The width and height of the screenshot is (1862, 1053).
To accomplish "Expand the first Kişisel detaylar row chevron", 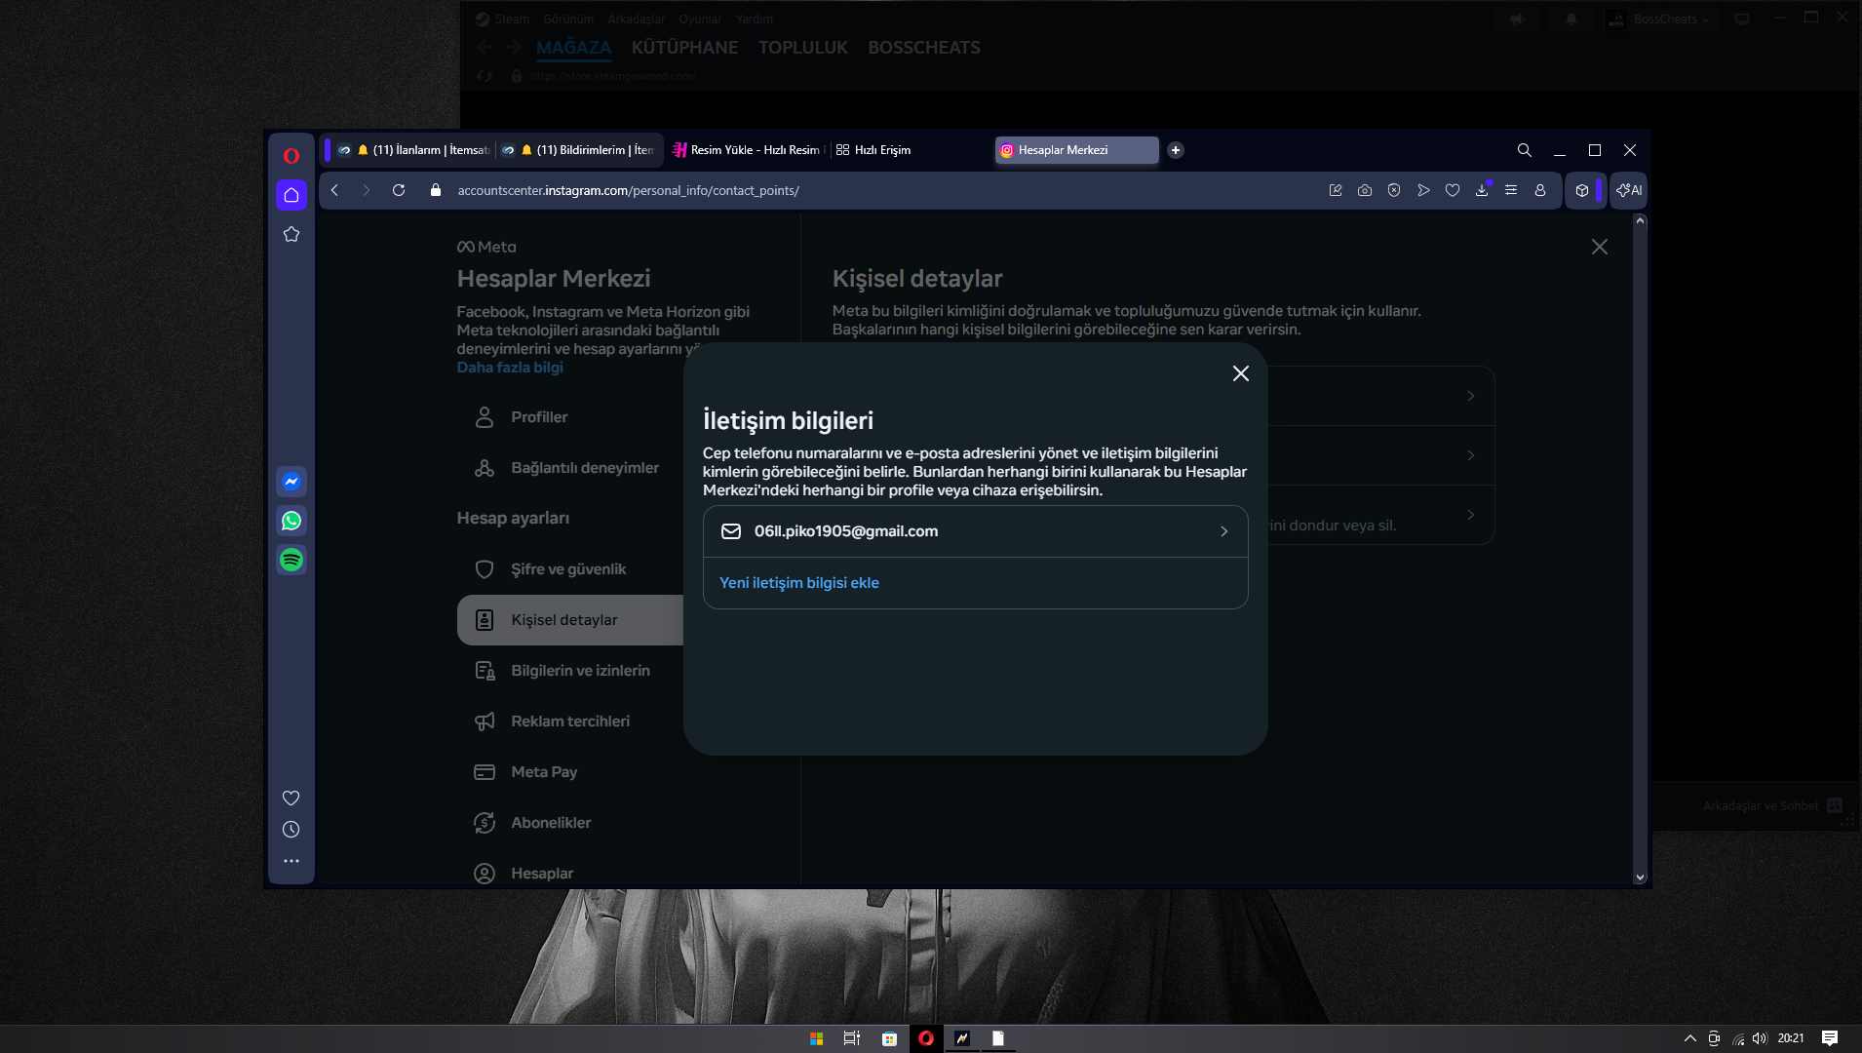I will (1471, 396).
